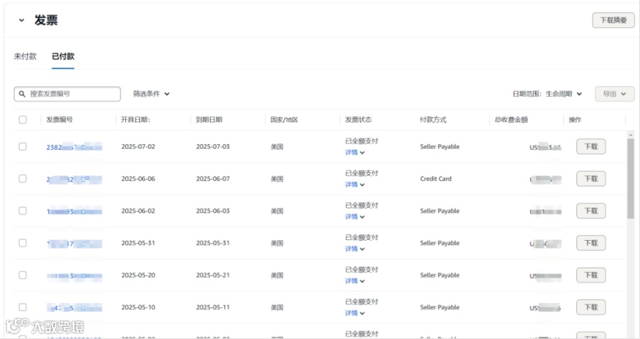Image resolution: width=640 pixels, height=339 pixels.
Task: Switch to the 未付款 tab
Action: 25,56
